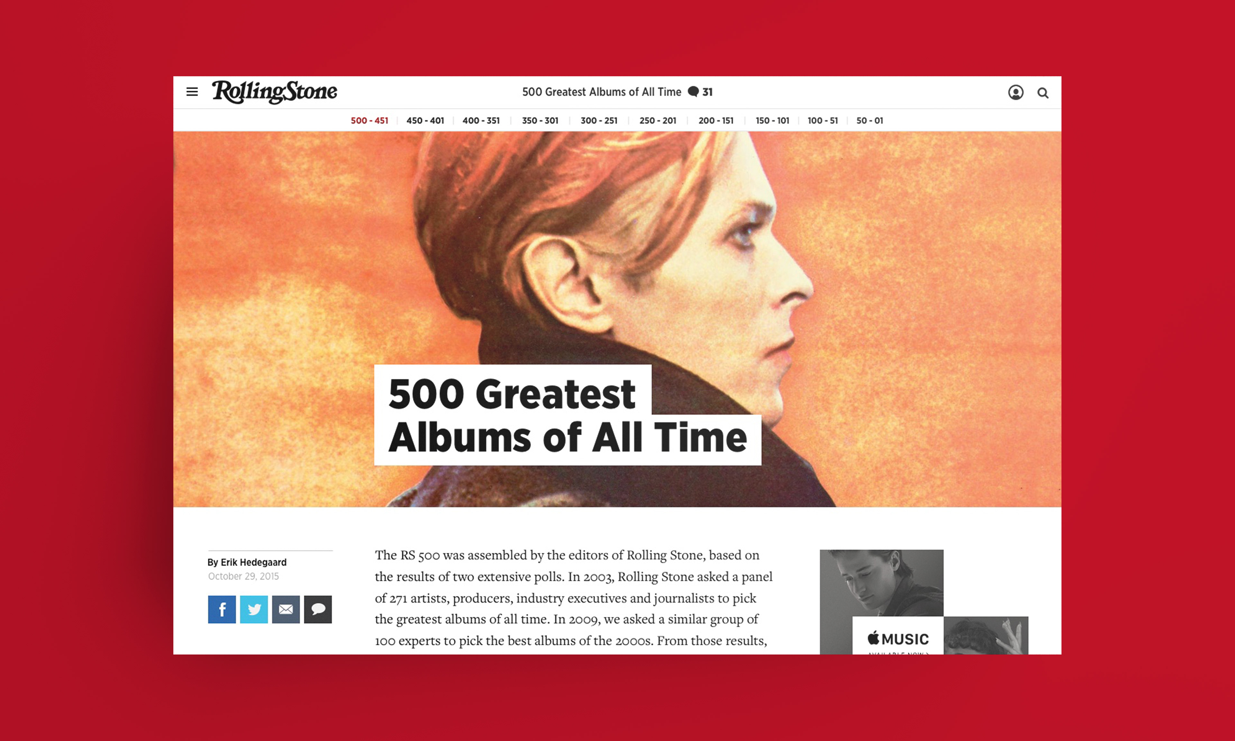Screen dimensions: 1235x741
Task: Jump to albums 350 - 301
Action: (x=540, y=120)
